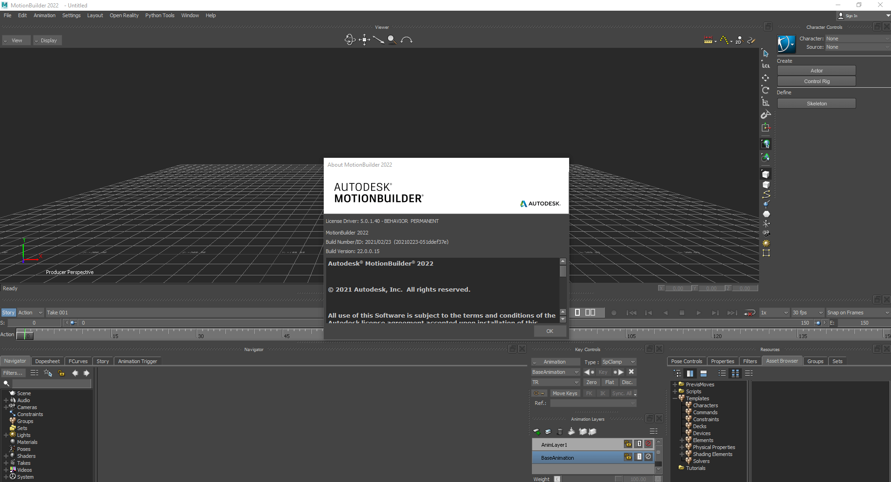
Task: Click the Weight slider in Animation Layers
Action: click(x=592, y=479)
